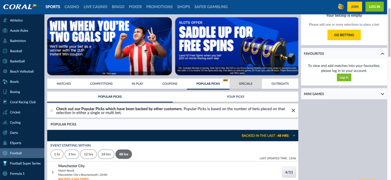Click the green Log In favourites button

[344, 78]
